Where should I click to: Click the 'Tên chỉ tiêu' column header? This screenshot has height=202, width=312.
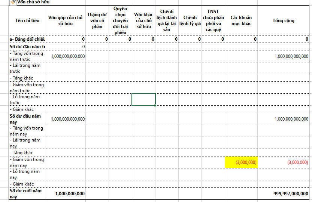(x=27, y=21)
